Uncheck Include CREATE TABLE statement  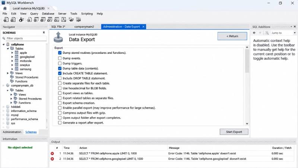pos(60,73)
